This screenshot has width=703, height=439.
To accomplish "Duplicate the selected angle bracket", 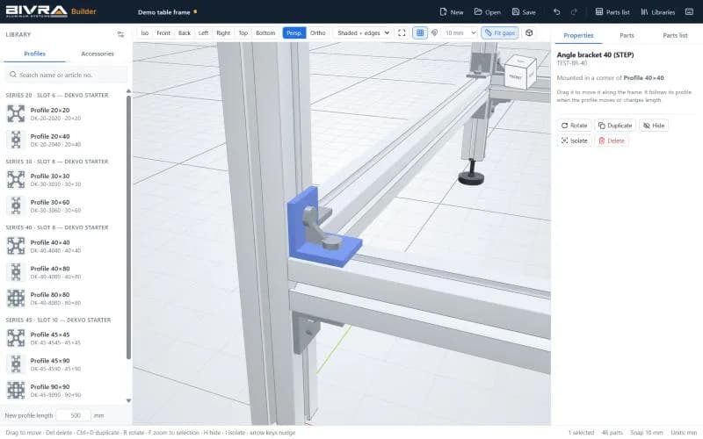I will (615, 126).
